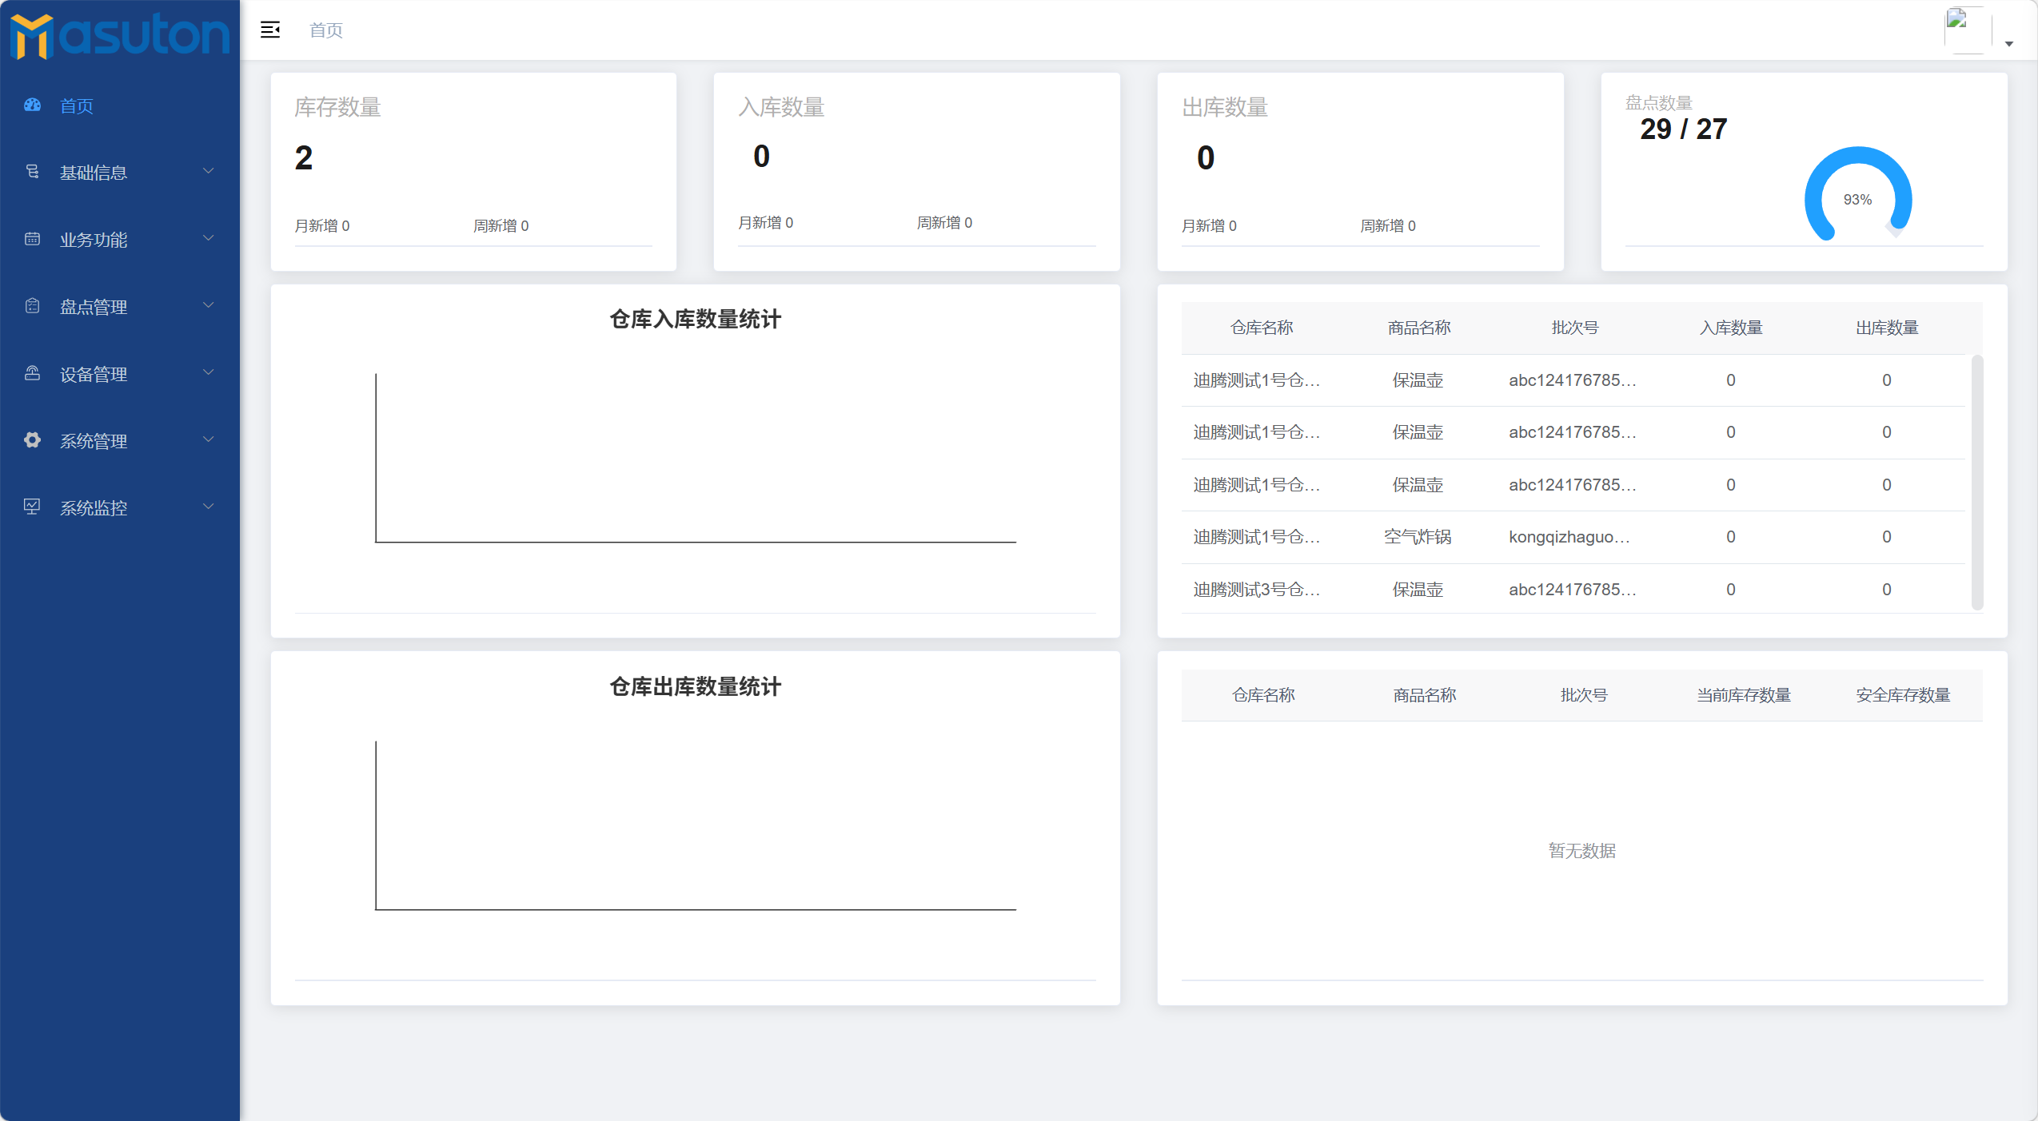Select the clipboard icon beside 盘点管理
The image size is (2038, 1121).
tap(32, 305)
